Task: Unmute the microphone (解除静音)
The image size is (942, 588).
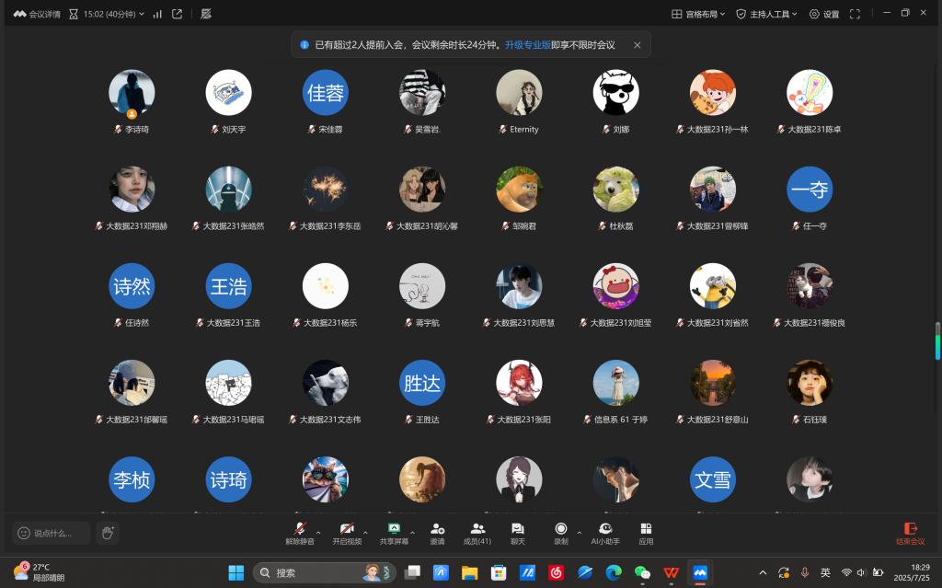Action: point(299,532)
